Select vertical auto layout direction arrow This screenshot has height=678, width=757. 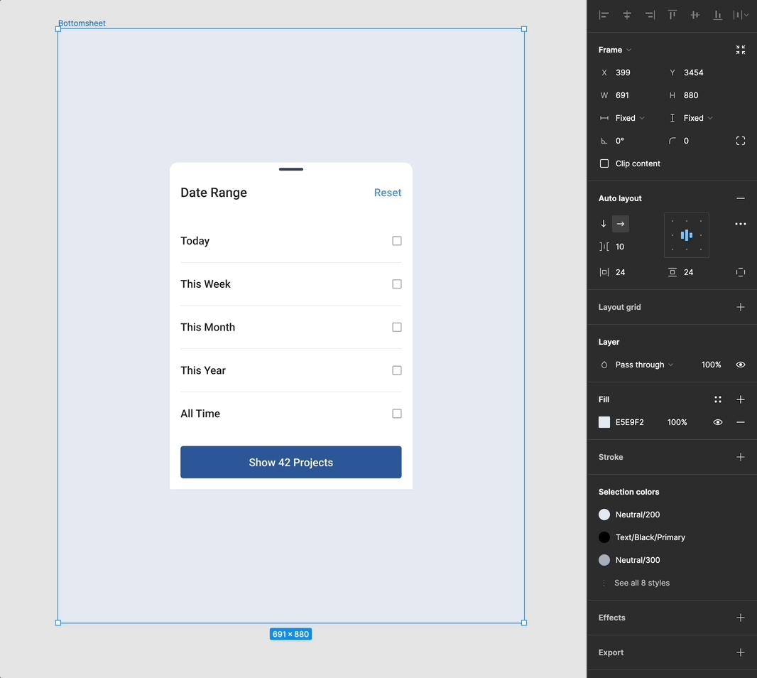coord(604,224)
